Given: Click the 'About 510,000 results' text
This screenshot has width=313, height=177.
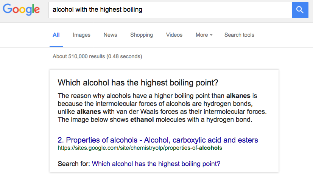Looking at the screenshot, I should (97, 56).
